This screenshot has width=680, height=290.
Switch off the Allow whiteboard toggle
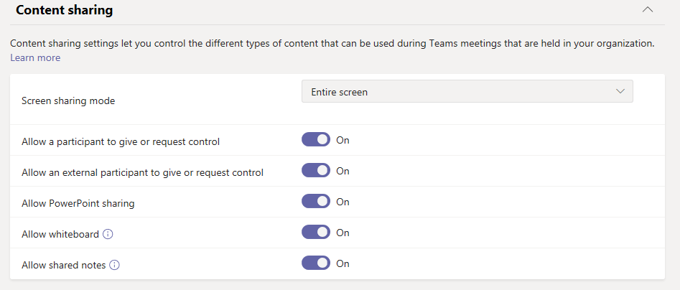click(316, 233)
